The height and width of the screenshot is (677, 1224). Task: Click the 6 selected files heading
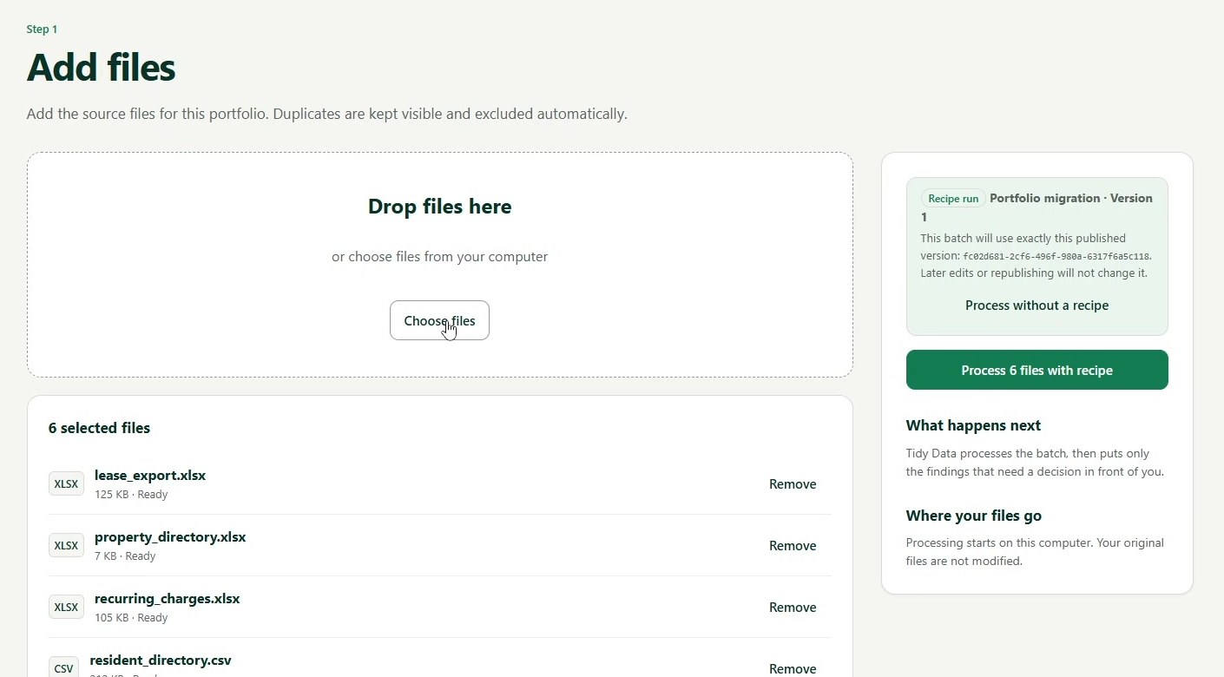point(99,428)
